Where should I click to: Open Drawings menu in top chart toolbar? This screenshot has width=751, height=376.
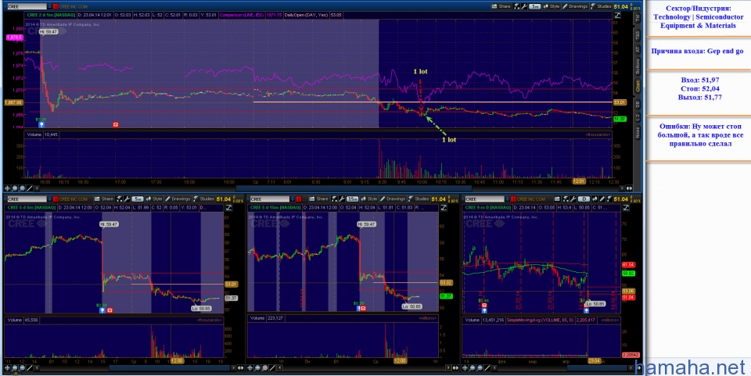click(575, 6)
